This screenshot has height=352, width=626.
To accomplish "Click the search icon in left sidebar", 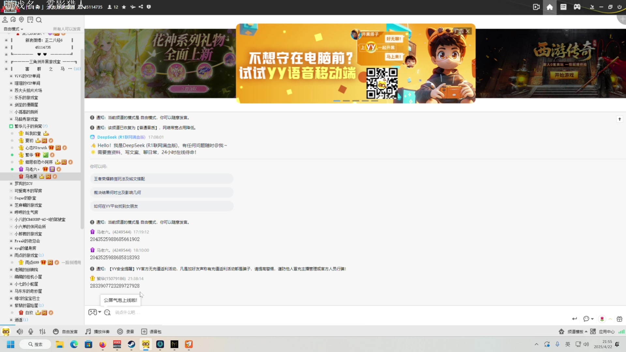I will click(x=39, y=20).
